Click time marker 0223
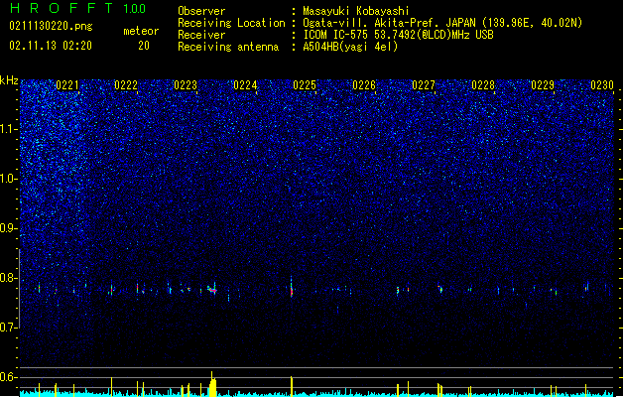This screenshot has height=397, width=624. pyautogui.click(x=186, y=85)
